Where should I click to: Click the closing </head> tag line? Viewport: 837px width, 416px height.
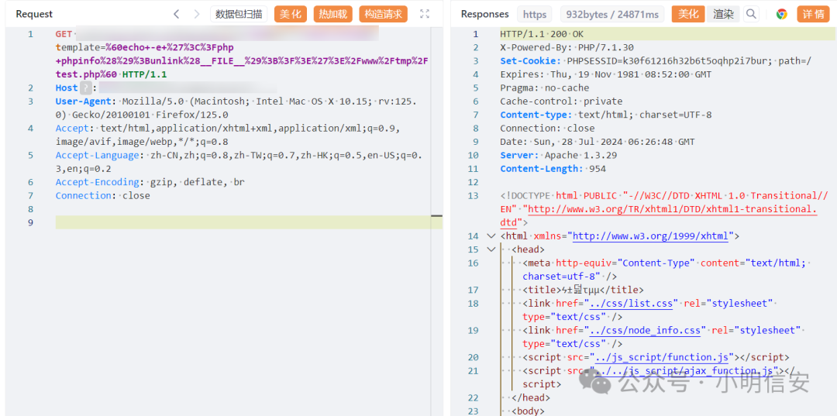[x=531, y=397]
